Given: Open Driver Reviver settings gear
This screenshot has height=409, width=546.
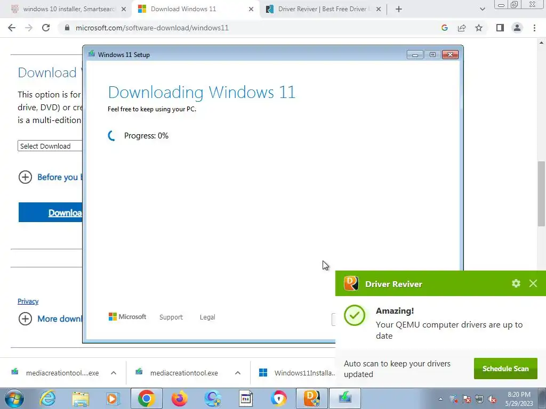Looking at the screenshot, I should [516, 283].
